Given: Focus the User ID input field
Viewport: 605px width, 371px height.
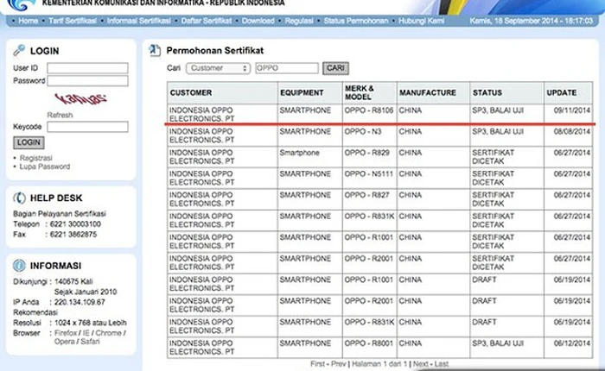Looking at the screenshot, I should (x=87, y=68).
